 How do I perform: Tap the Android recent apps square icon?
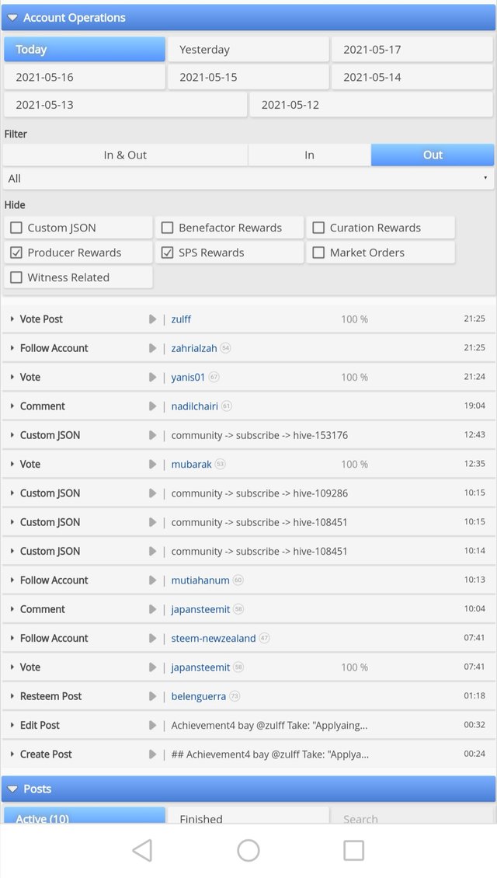[x=353, y=850]
